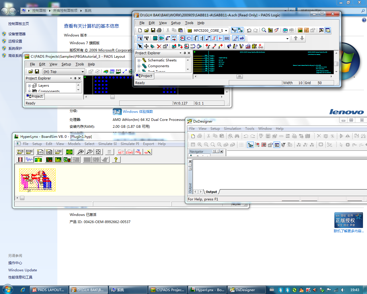Click the Windows Update link

23,270
